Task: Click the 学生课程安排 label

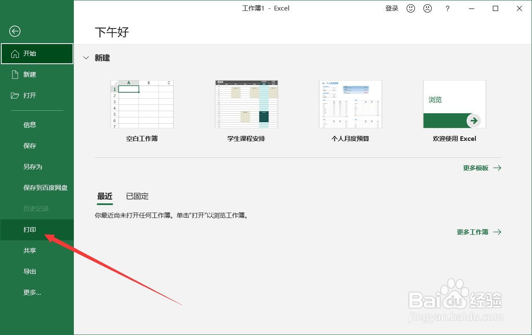Action: point(246,138)
